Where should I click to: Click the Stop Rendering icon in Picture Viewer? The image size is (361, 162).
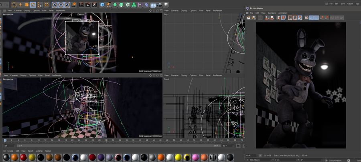tap(260, 18)
